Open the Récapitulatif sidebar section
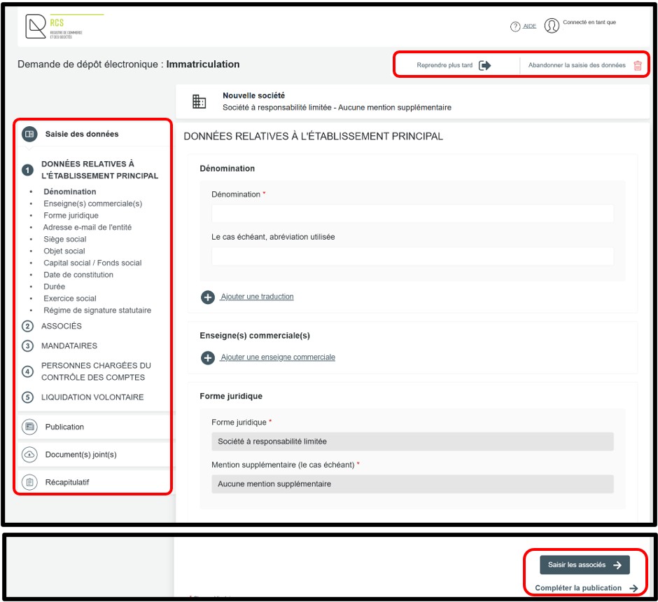658x602 pixels. 66,482
